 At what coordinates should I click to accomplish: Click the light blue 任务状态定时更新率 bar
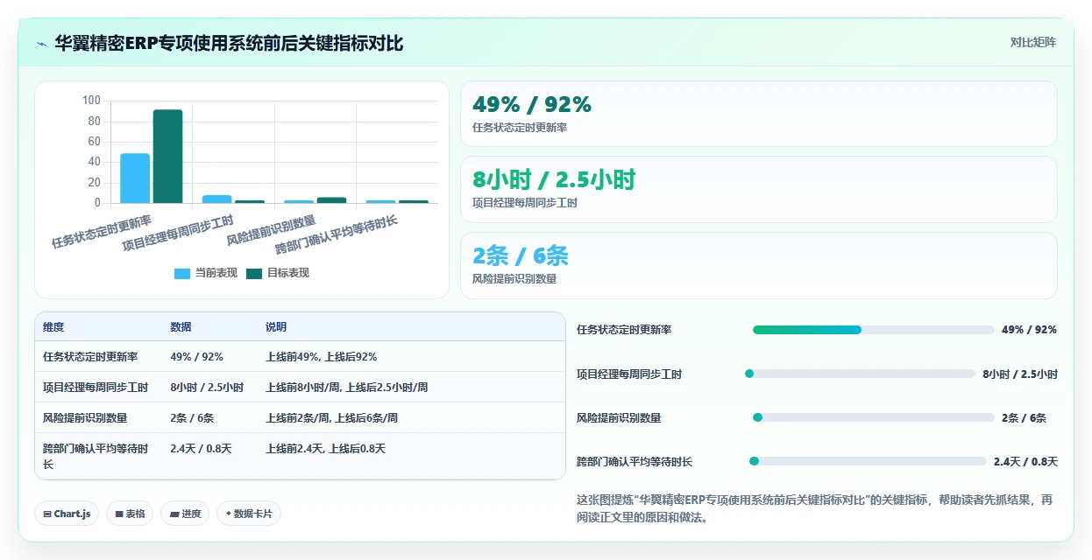(135, 178)
